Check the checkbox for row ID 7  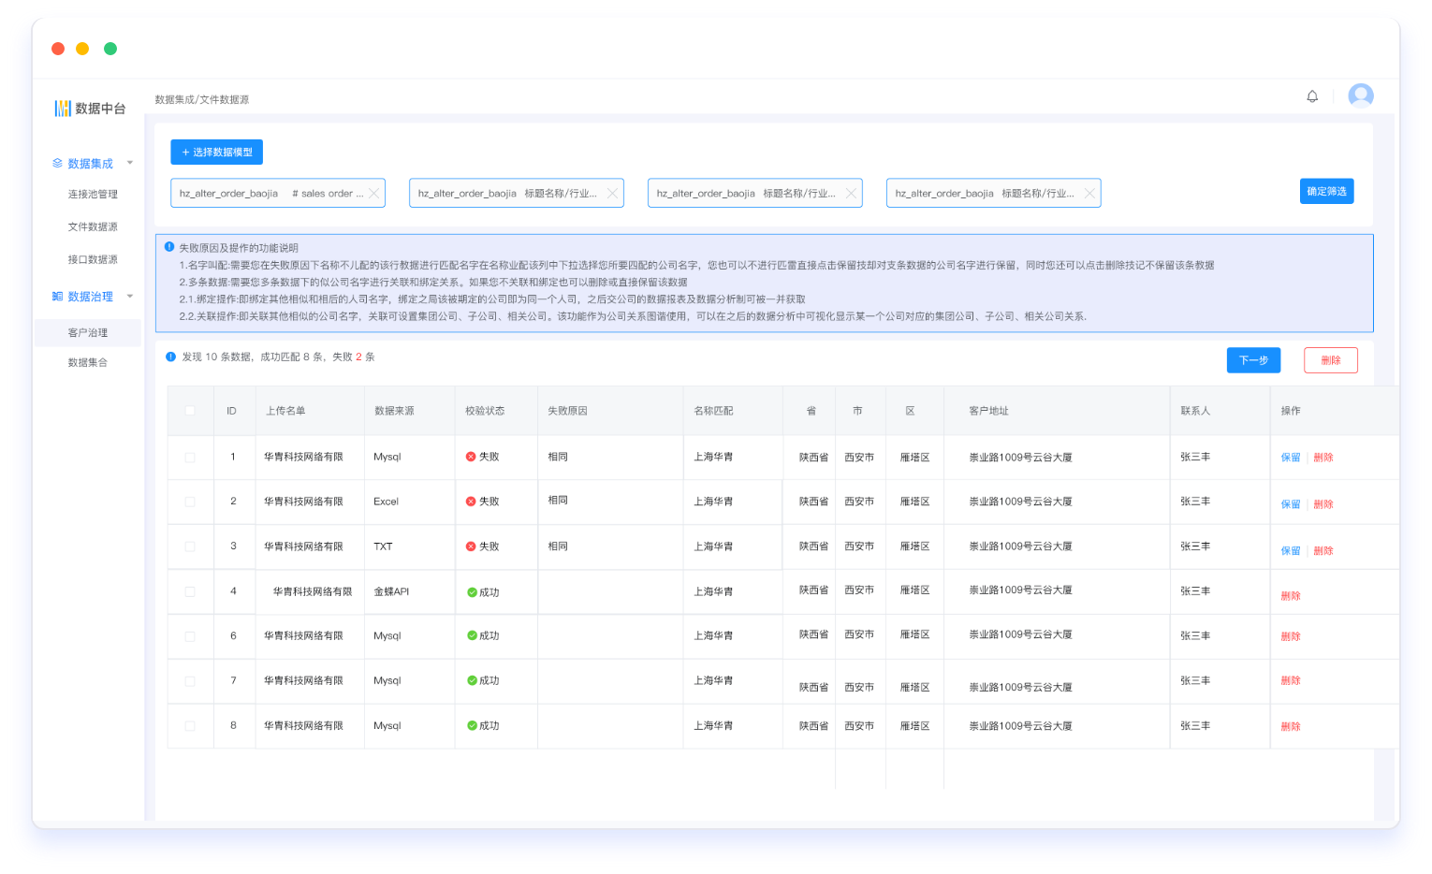[x=190, y=681]
